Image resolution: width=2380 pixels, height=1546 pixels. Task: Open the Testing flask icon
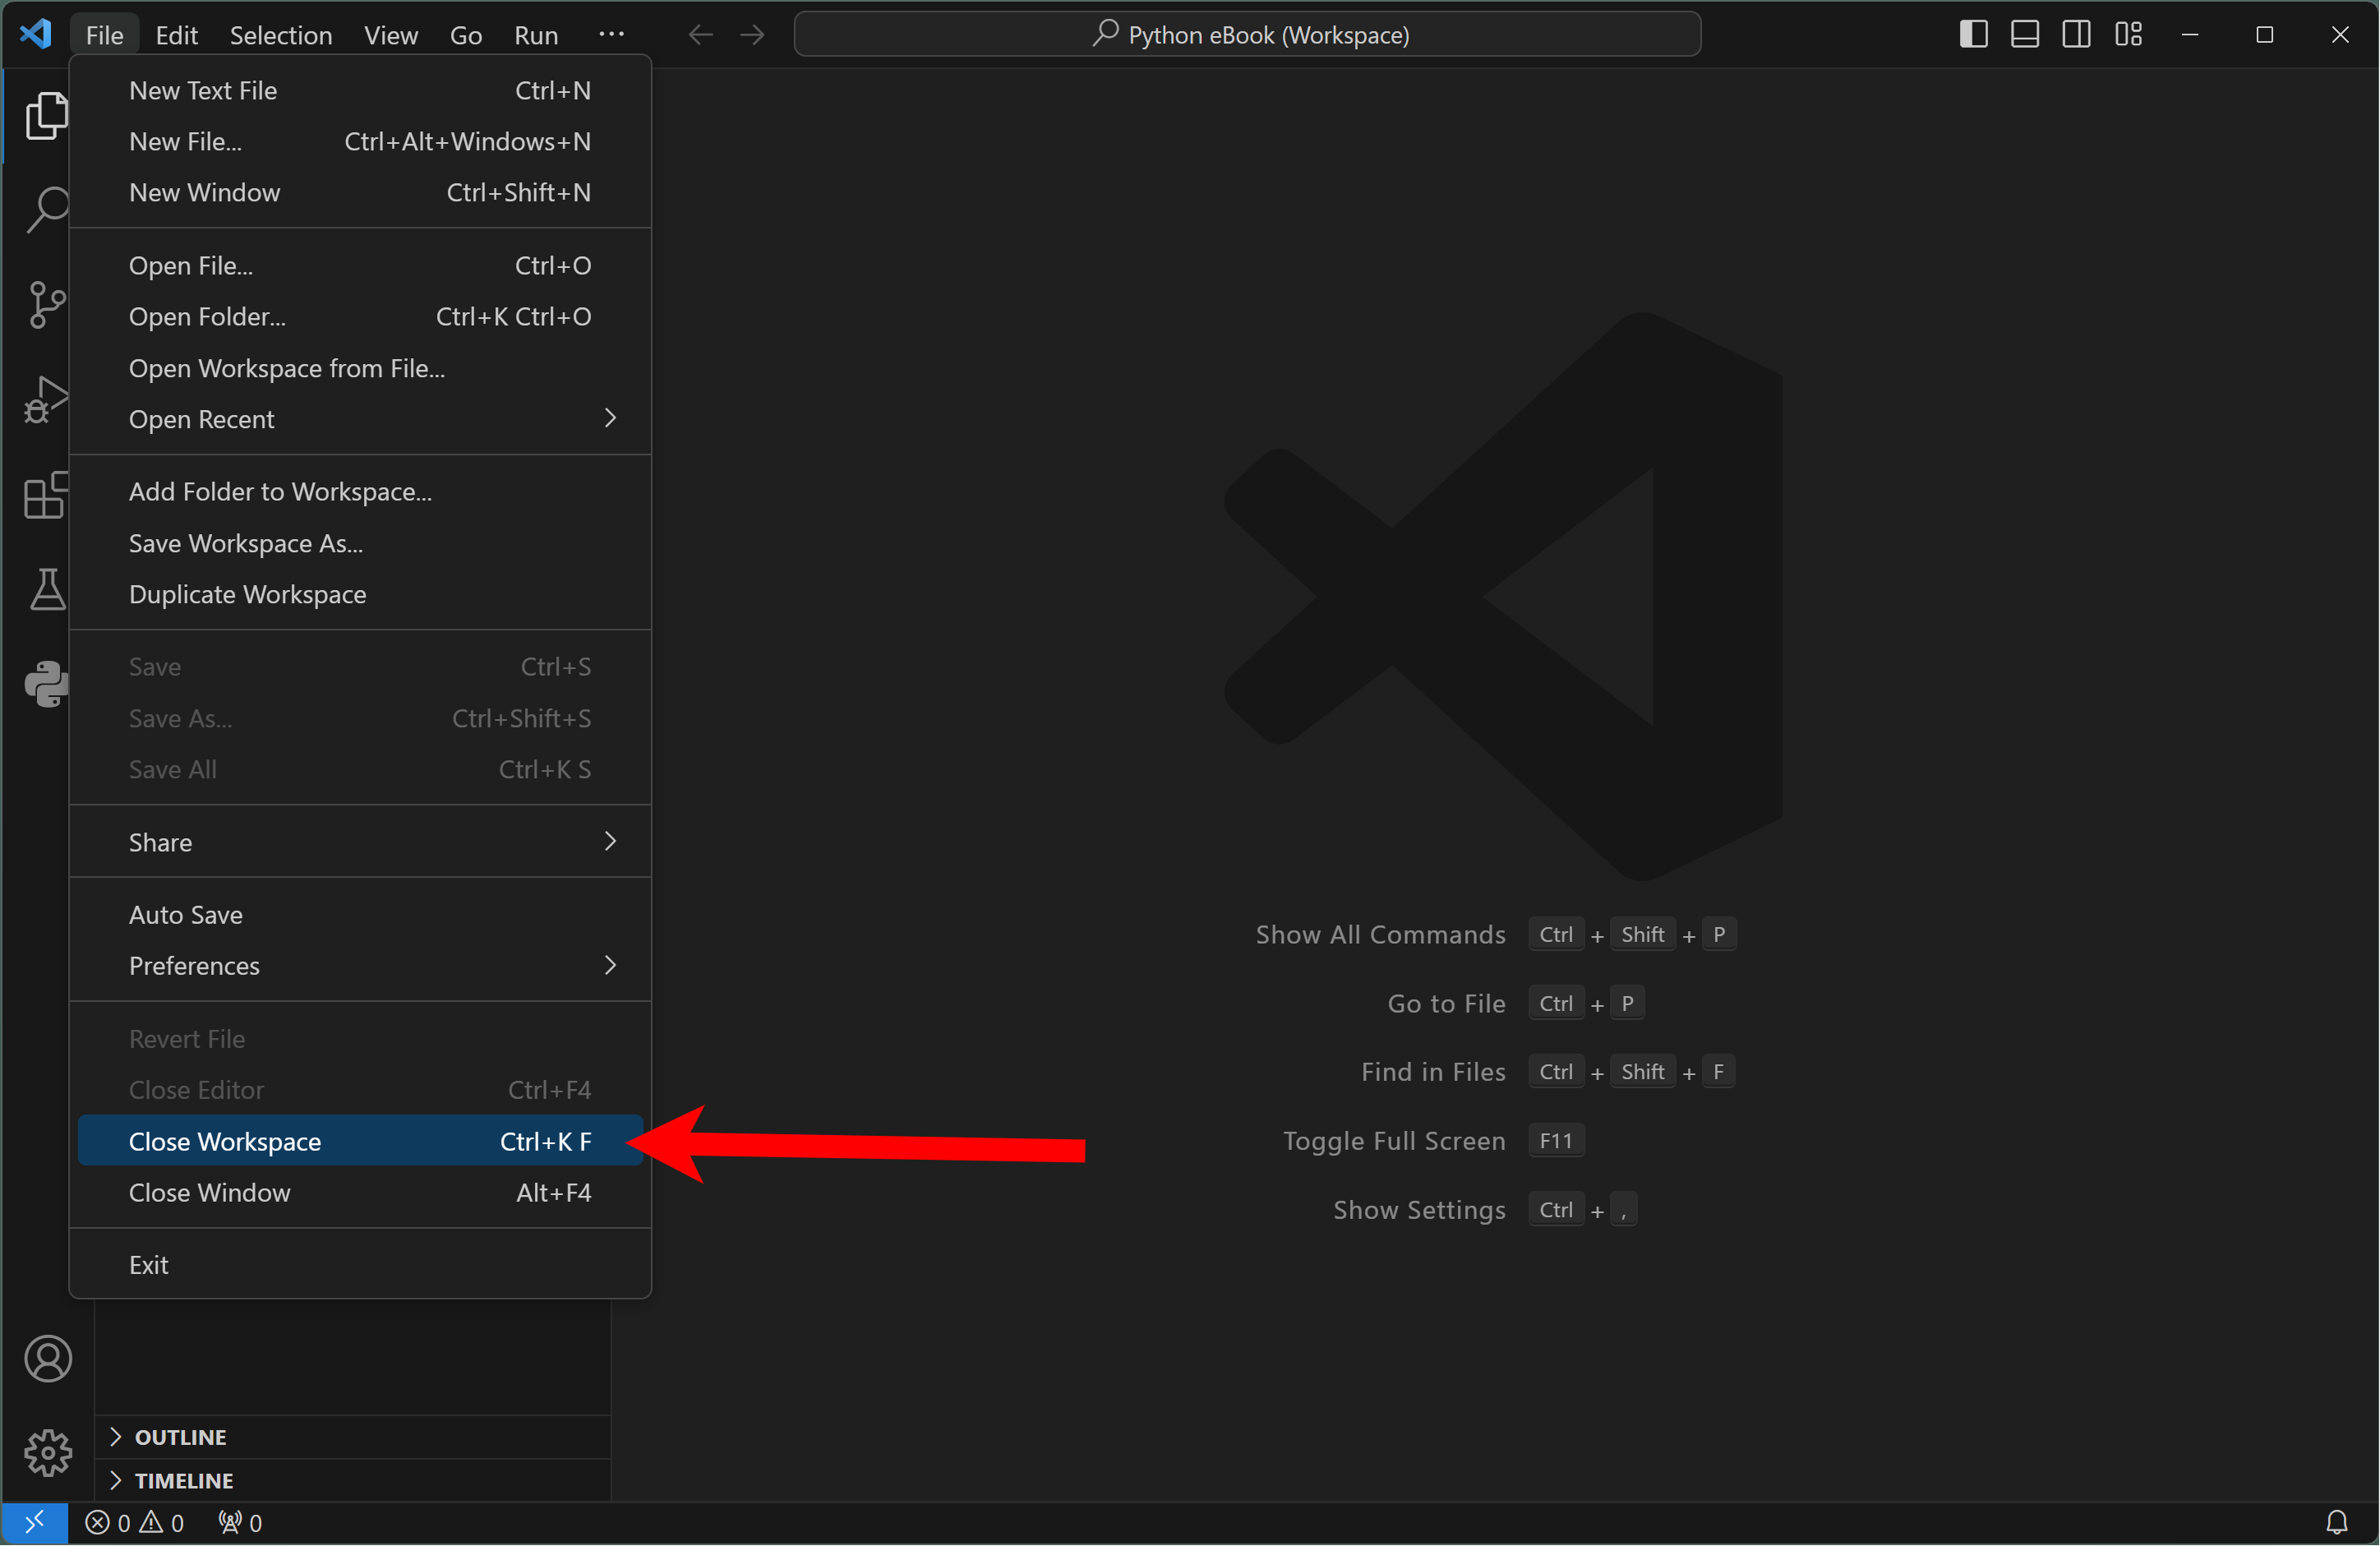point(46,589)
